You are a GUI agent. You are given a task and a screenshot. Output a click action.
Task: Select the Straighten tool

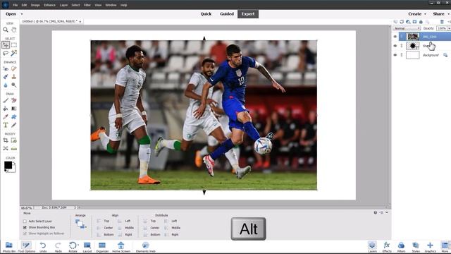tap(14, 149)
